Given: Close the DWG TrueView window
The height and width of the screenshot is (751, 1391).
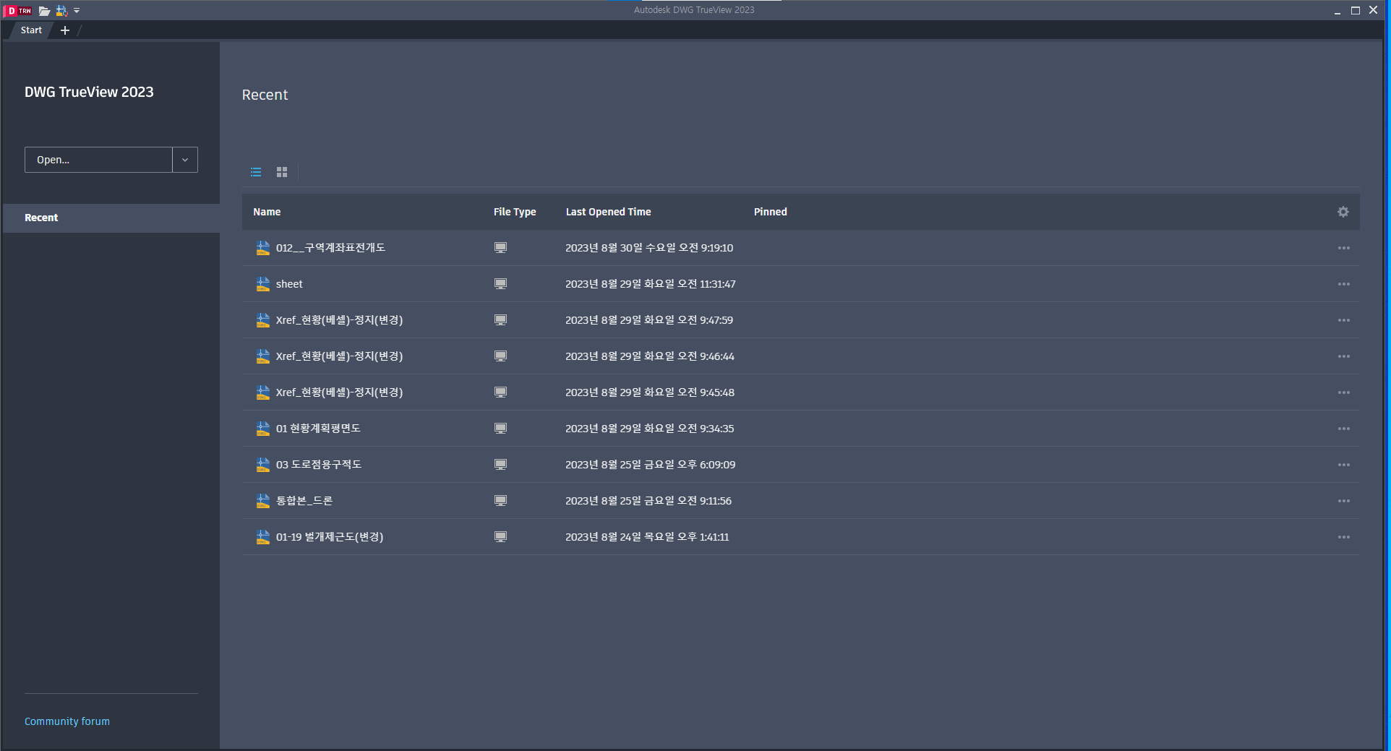Looking at the screenshot, I should click(1374, 11).
